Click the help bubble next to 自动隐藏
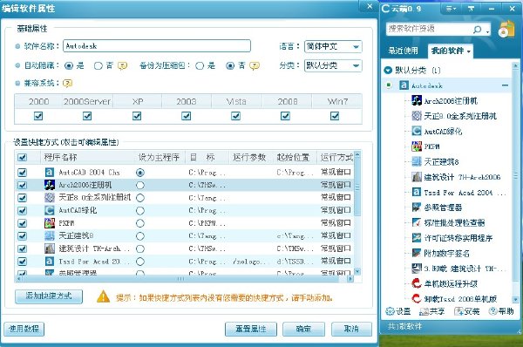This screenshot has height=347, width=523. pos(122,65)
